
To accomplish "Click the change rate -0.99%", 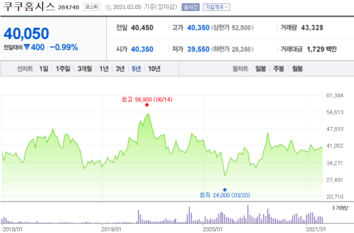I will (64, 47).
